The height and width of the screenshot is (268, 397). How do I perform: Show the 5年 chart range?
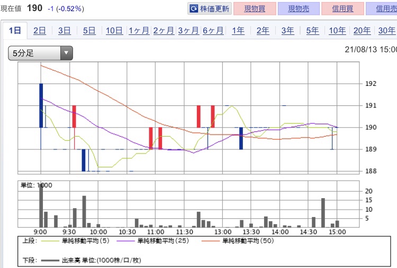pyautogui.click(x=312, y=31)
